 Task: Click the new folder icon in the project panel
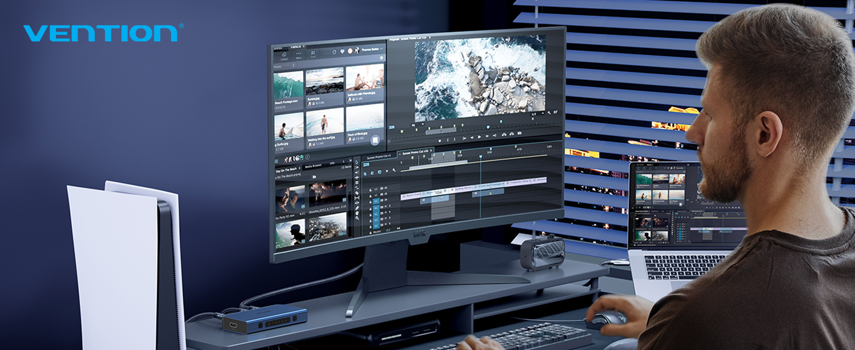(x=314, y=177)
